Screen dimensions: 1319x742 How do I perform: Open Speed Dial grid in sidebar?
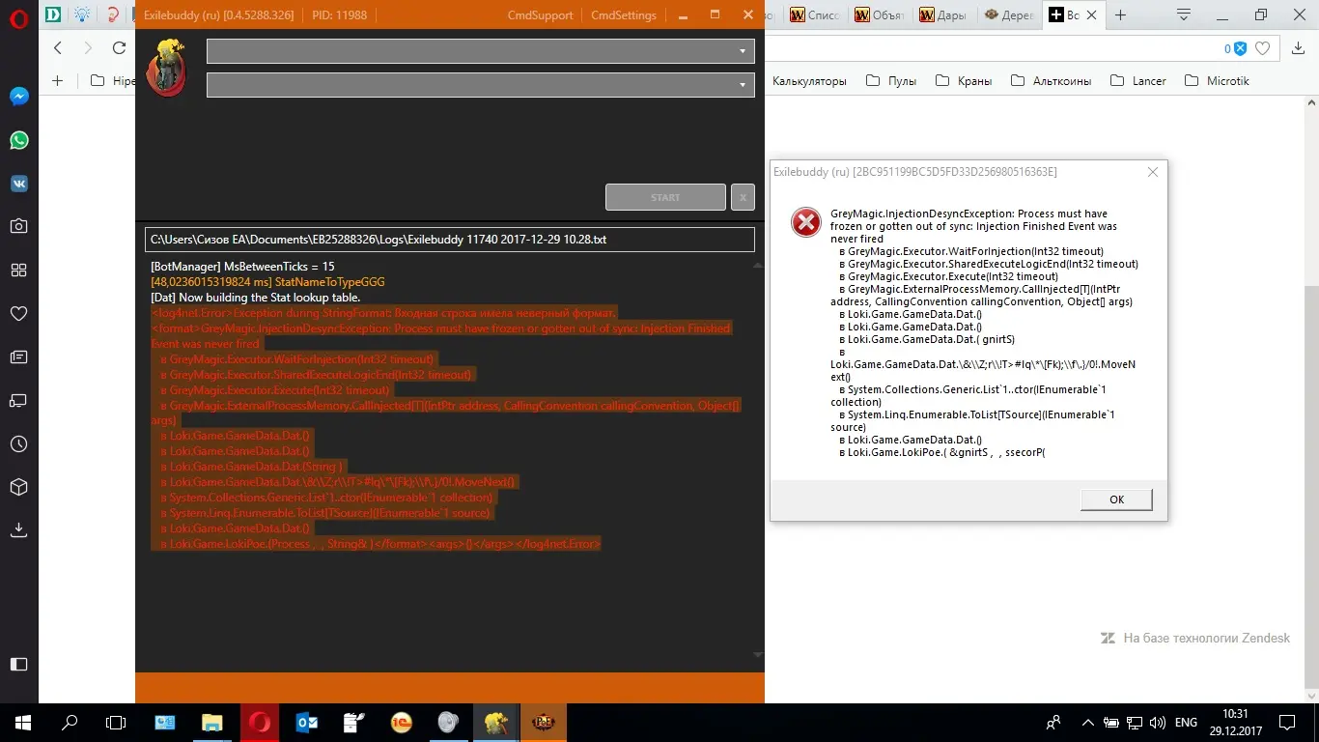tap(18, 270)
